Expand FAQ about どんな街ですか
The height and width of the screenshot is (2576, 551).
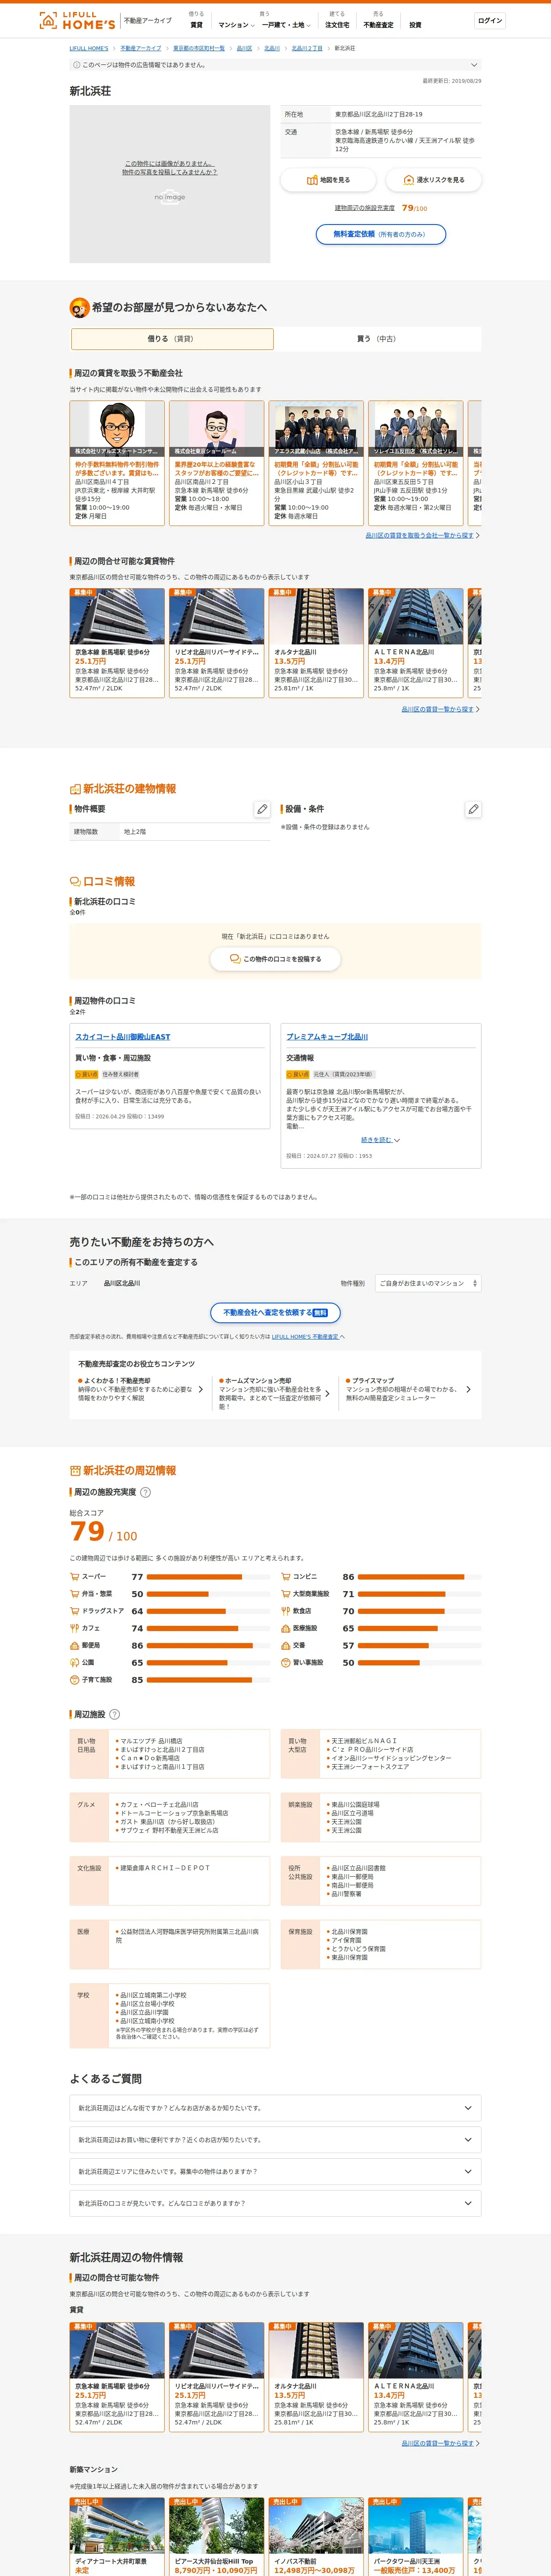(x=275, y=2108)
